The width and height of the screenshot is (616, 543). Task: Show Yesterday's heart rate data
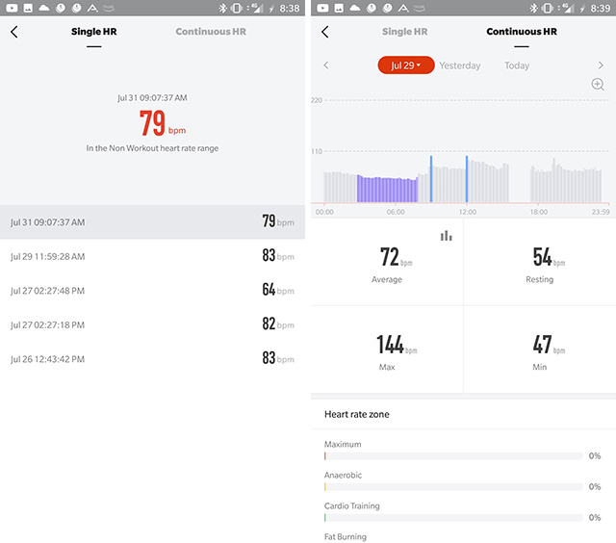coord(460,65)
